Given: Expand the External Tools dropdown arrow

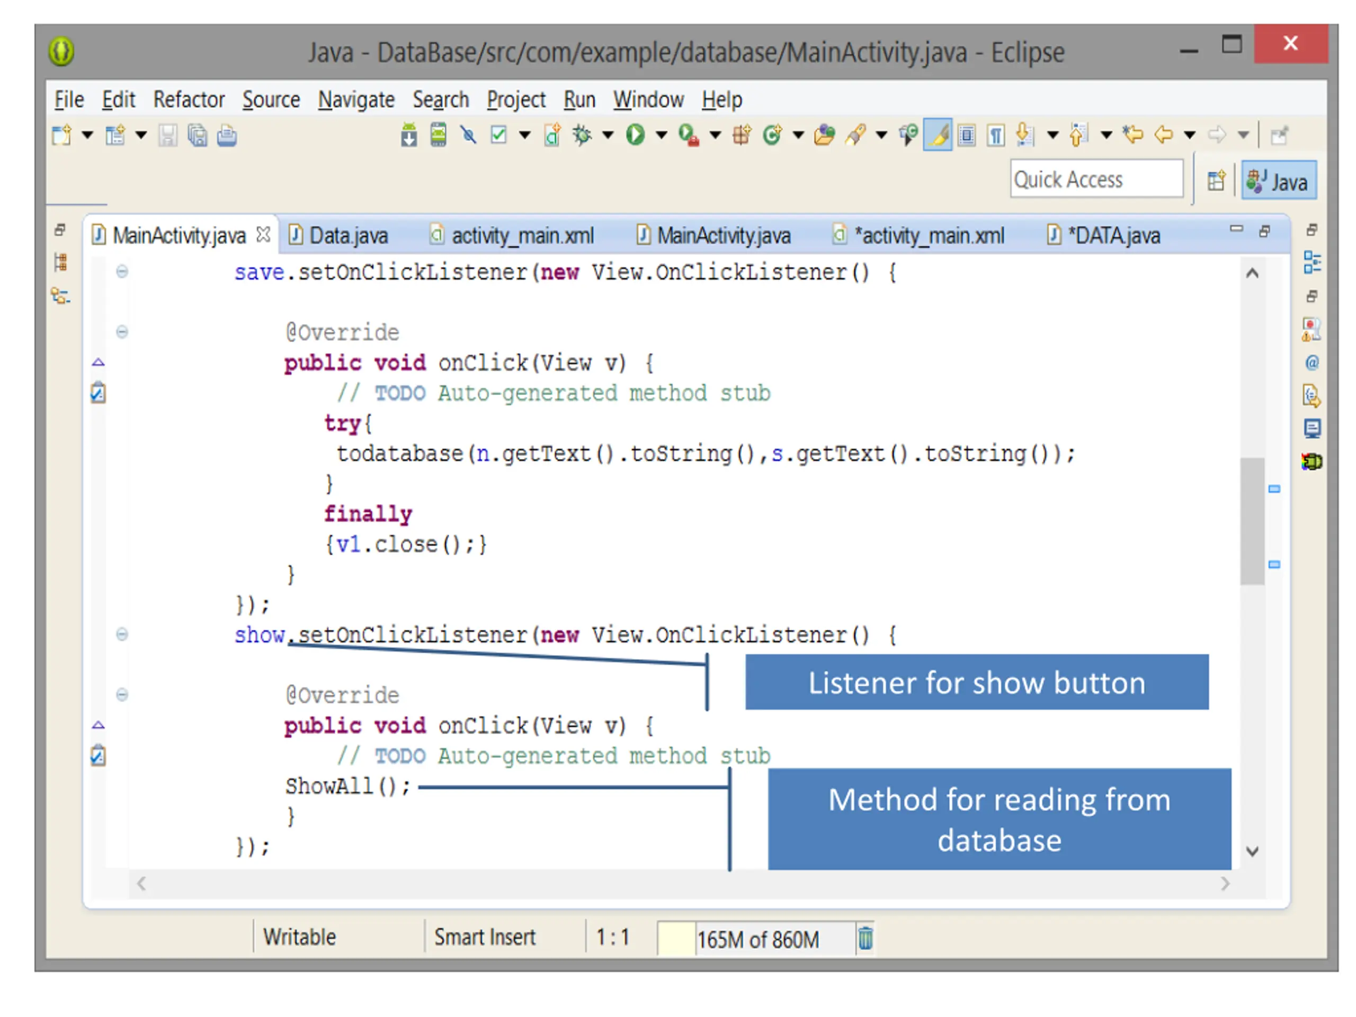Looking at the screenshot, I should tap(716, 135).
